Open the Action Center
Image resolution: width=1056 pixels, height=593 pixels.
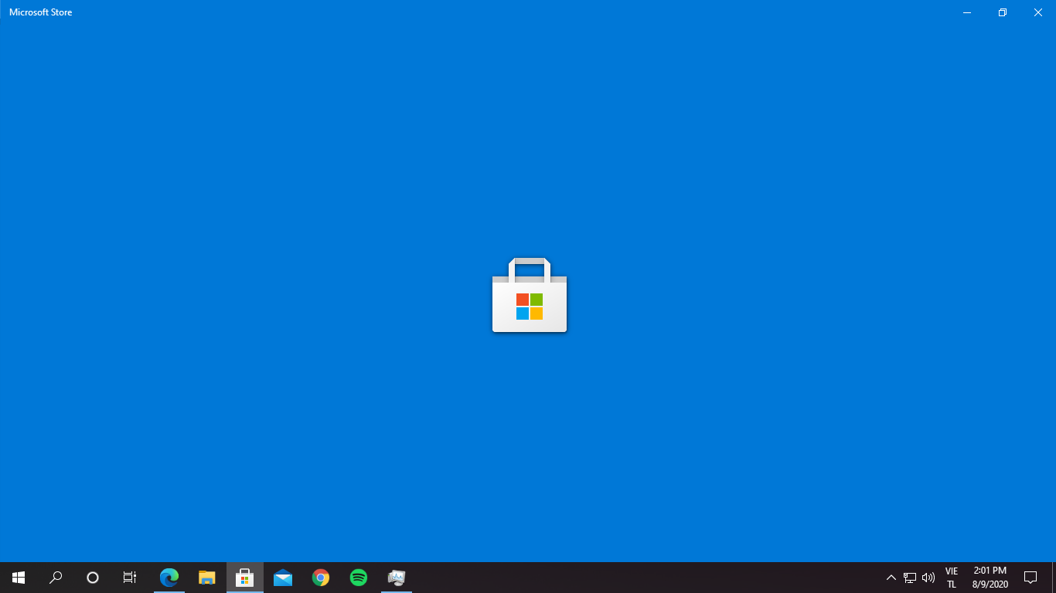[x=1031, y=577]
